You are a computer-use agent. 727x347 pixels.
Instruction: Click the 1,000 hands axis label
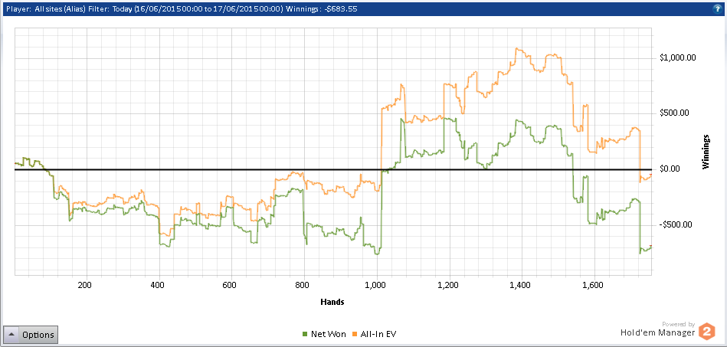(375, 286)
